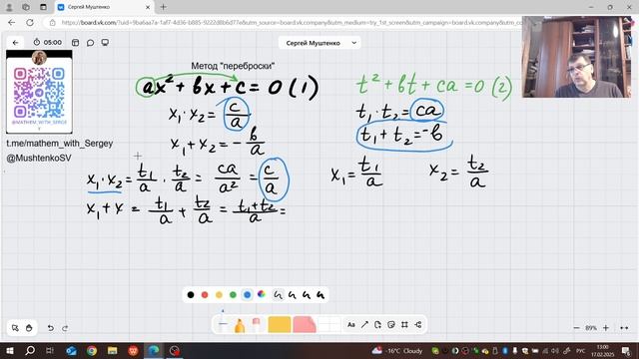Choose the third pen stroke thickness
Image resolution: width=639 pixels, height=359 pixels.
pos(307,295)
